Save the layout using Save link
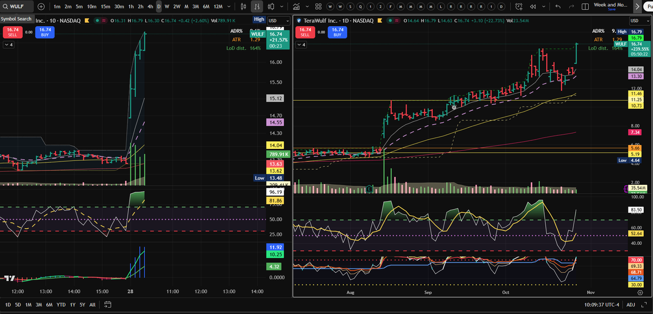Screen dimensions: 653x314 612,10
